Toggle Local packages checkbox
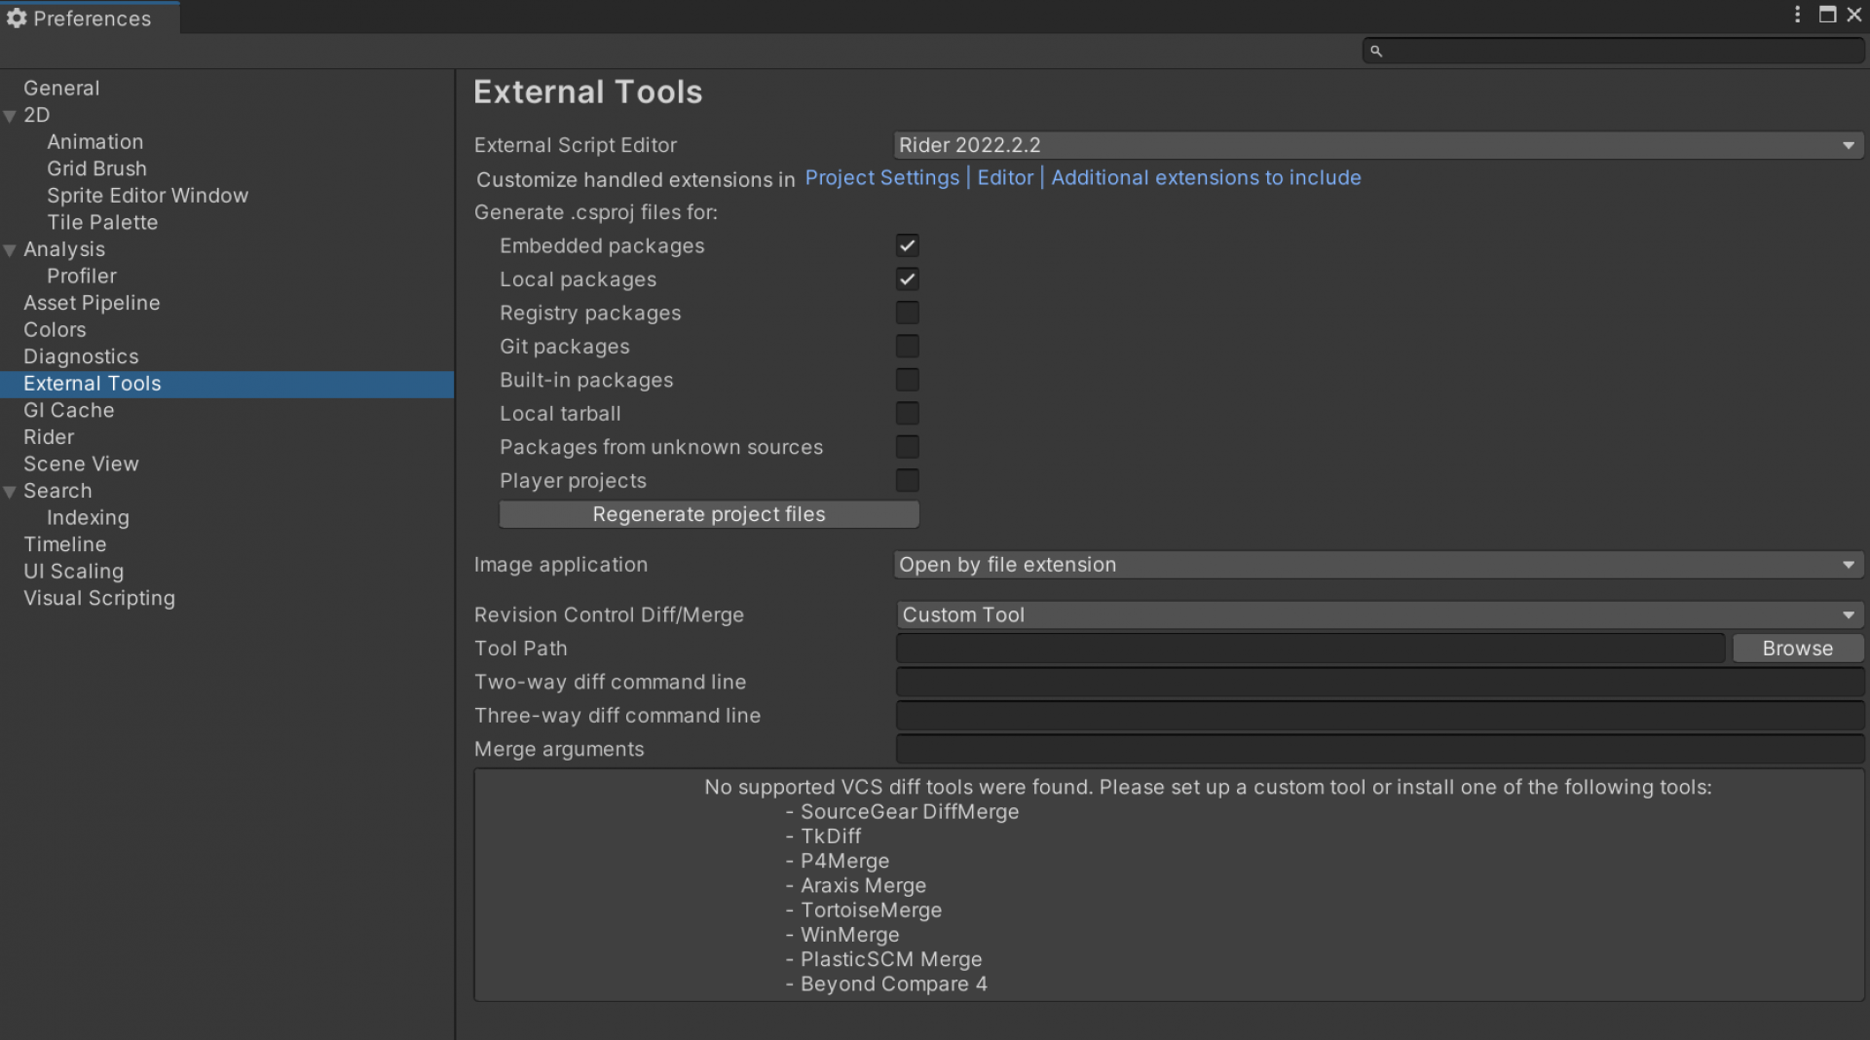This screenshot has width=1870, height=1040. click(907, 279)
